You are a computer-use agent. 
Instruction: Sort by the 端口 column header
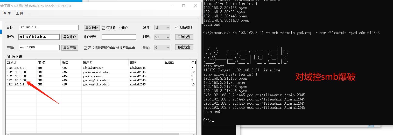pyautogui.click(x=71, y=63)
